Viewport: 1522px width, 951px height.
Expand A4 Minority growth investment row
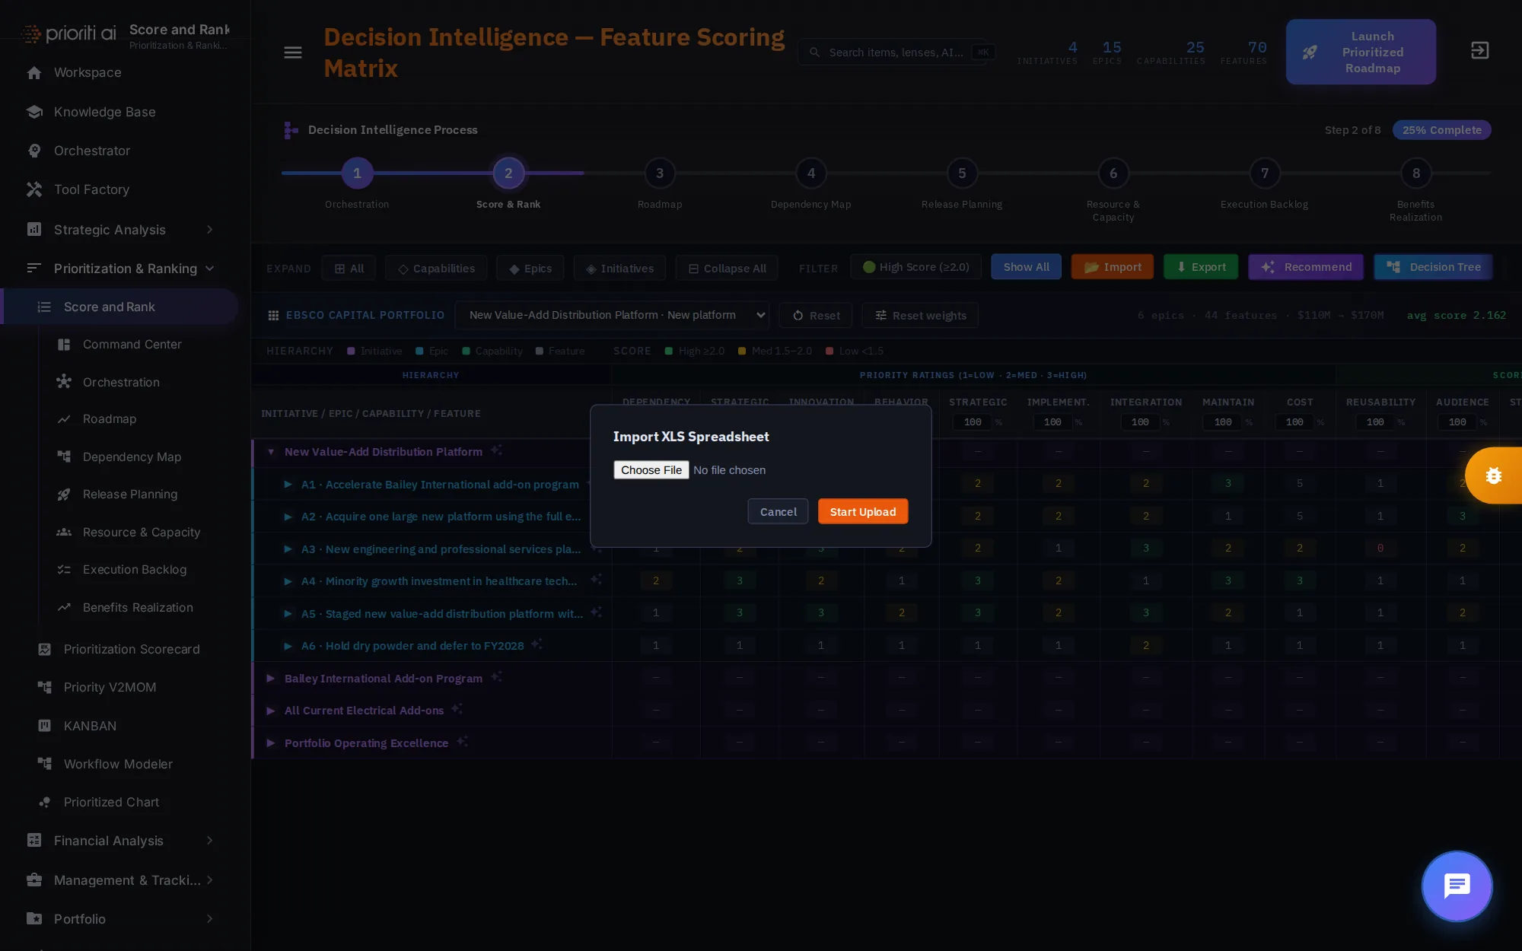point(288,581)
